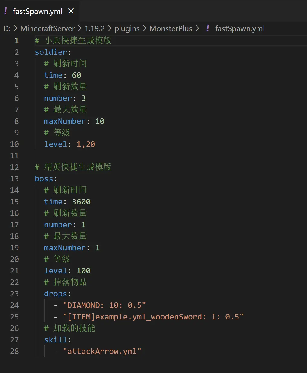Click fastSpawn.yml in the breadcrumb path
Viewport: 307px width, 373px height.
[x=240, y=29]
